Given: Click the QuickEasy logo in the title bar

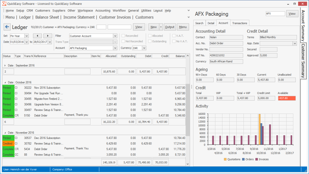Looking at the screenshot, I should point(4,4).
